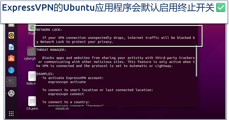This screenshot has width=229, height=120.
Task: Select the cyberghost folder on the desktop
Action: point(31,51)
